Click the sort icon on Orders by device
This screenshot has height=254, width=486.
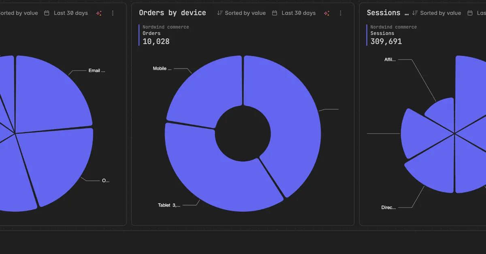click(x=220, y=13)
